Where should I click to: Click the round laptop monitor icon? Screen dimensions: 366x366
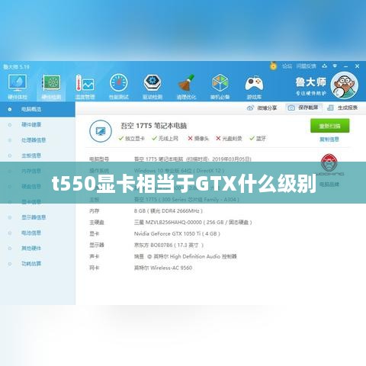tap(101, 131)
